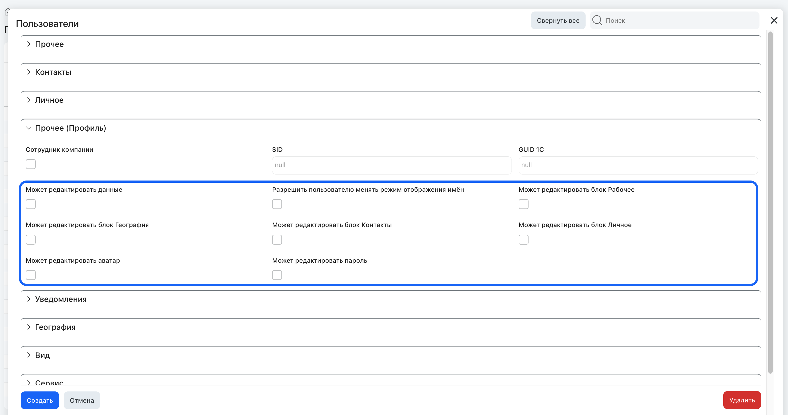Click the Создать button
788x415 pixels.
coord(40,400)
